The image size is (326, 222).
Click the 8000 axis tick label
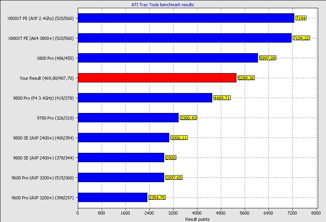[316, 213]
